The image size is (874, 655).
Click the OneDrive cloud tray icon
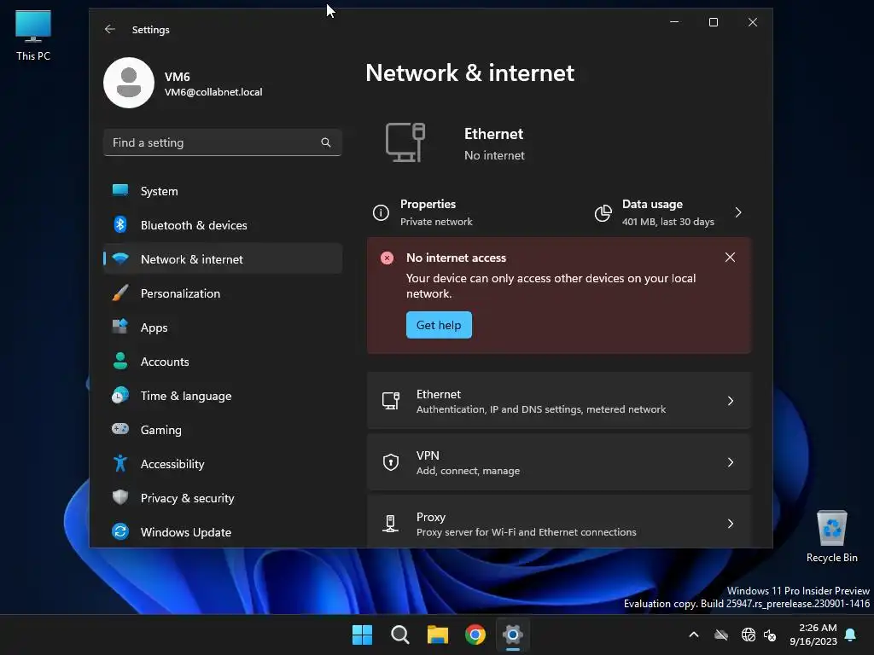click(721, 635)
